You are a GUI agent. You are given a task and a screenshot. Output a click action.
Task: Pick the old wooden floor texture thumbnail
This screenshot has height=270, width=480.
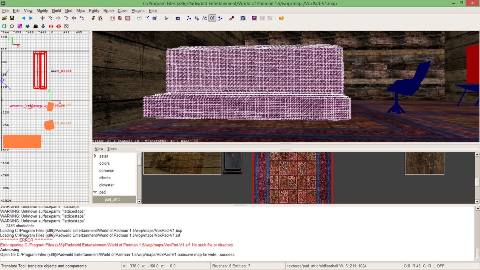182,163
